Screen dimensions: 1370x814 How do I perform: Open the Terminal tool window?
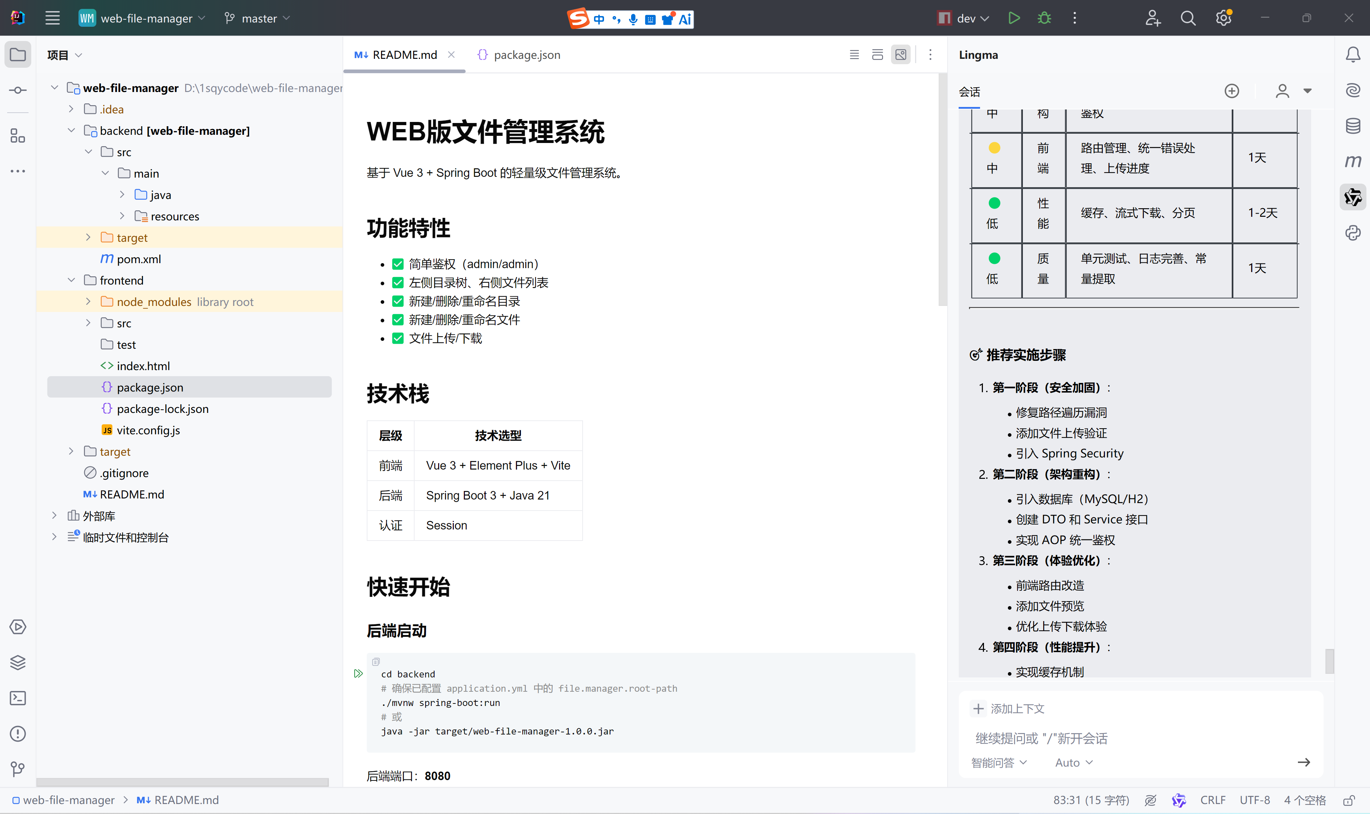point(17,698)
